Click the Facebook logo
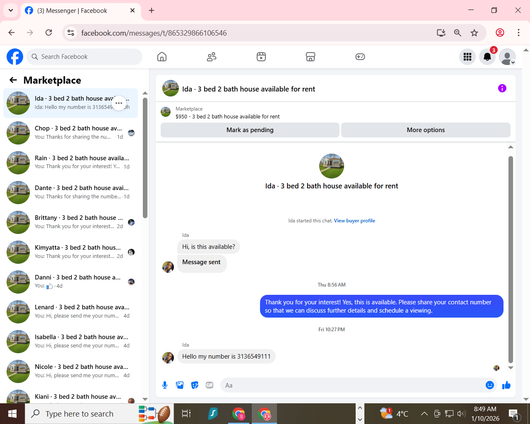Viewport: 530px width, 424px height. click(15, 57)
